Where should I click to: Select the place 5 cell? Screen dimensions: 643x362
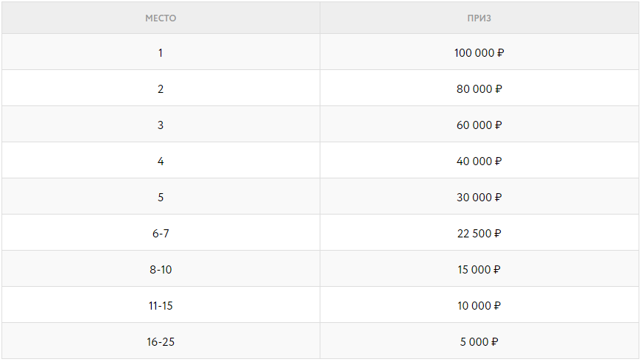161,198
